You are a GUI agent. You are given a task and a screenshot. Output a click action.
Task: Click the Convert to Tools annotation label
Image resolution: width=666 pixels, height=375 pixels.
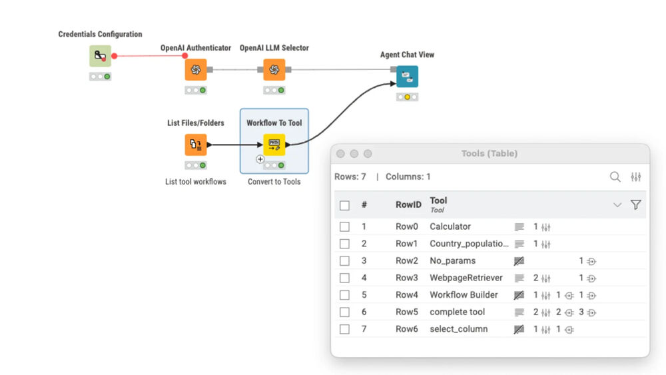click(274, 182)
